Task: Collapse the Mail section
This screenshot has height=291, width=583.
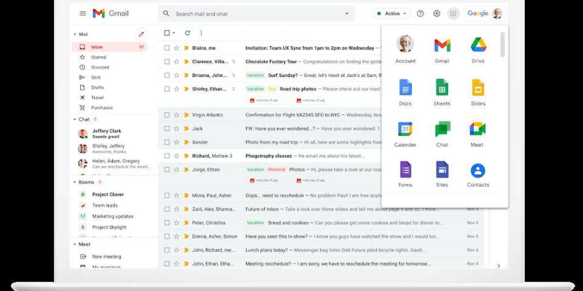Action: [75, 34]
